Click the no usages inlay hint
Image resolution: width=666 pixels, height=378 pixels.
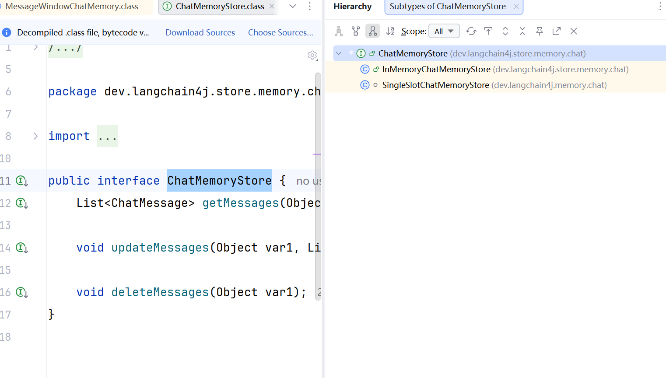309,181
